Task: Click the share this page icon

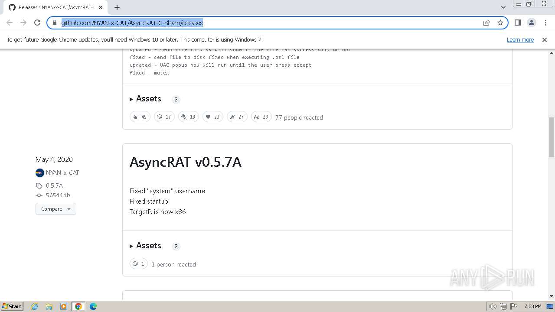Action: pyautogui.click(x=486, y=23)
